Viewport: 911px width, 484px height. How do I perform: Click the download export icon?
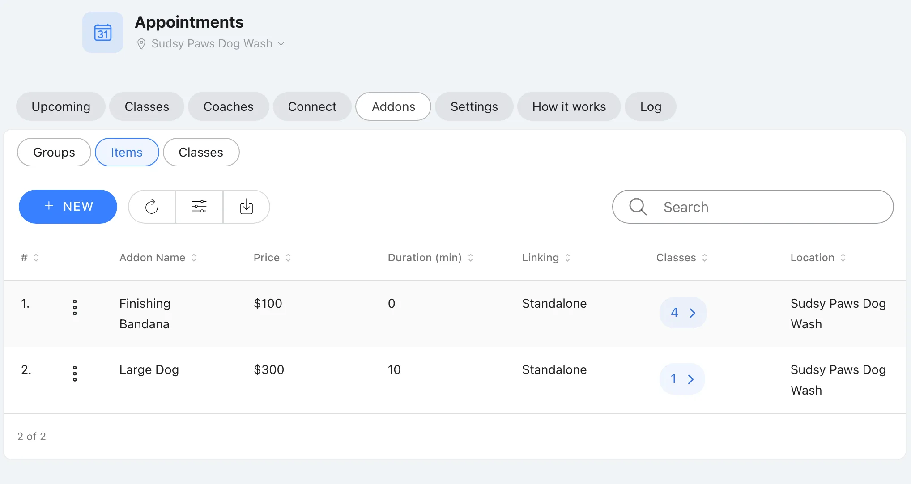(x=247, y=207)
